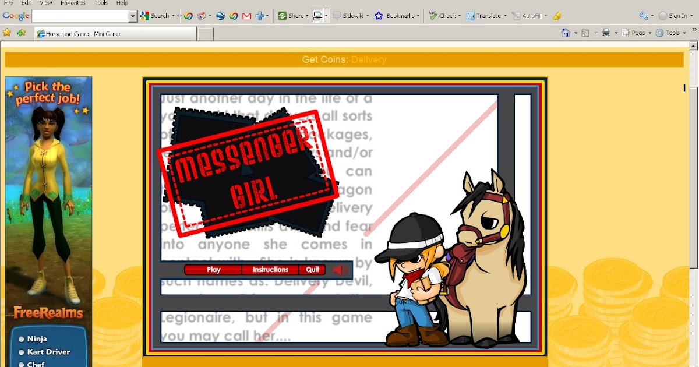Open a new blank tab button
This screenshot has height=367, width=699.
[206, 34]
